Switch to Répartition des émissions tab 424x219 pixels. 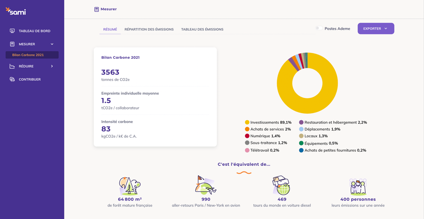(x=149, y=29)
